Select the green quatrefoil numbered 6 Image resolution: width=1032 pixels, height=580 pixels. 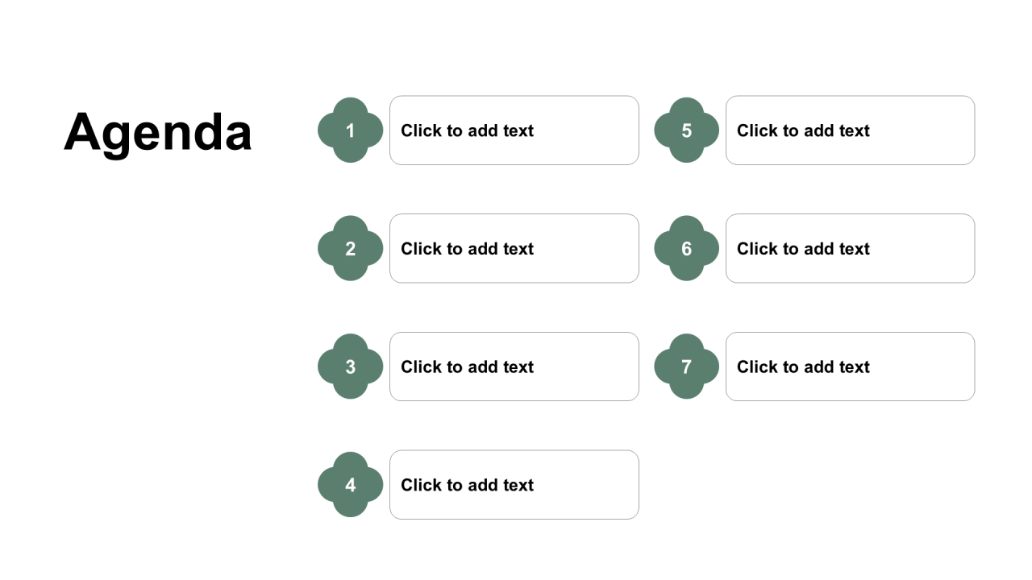686,248
